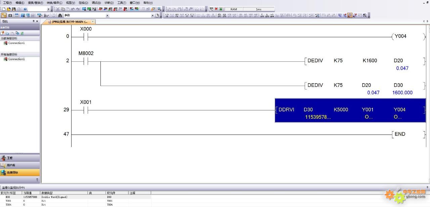Image resolution: width=430 pixels, height=207 pixels.
Task: Click the binoculars find device icon
Action: [60, 15]
